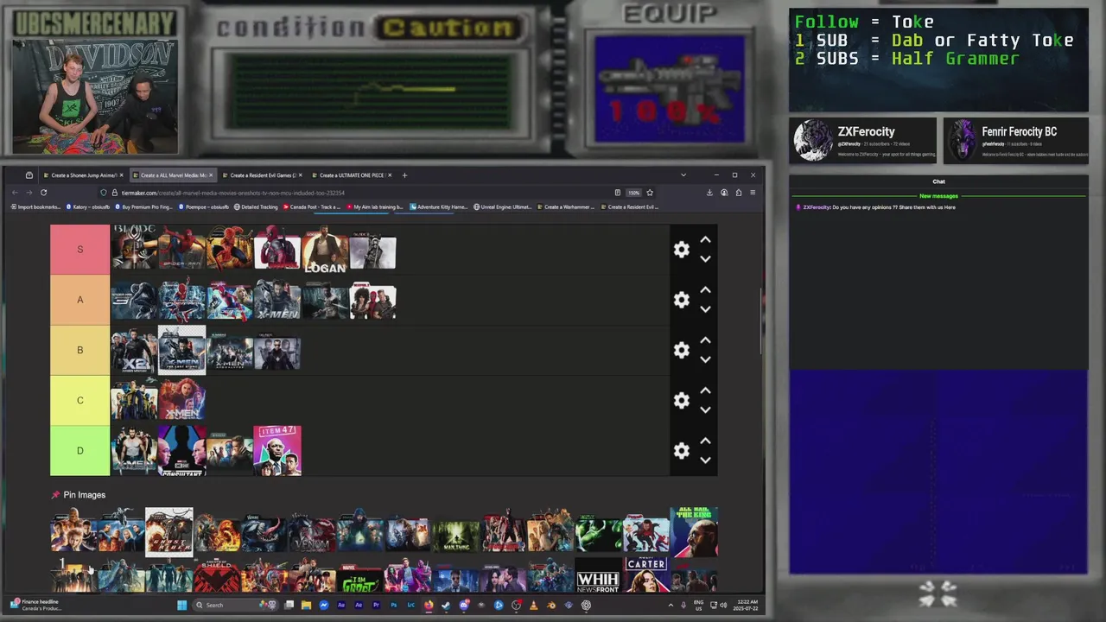Image resolution: width=1106 pixels, height=622 pixels.
Task: Open the list all tabs chevron
Action: point(683,175)
